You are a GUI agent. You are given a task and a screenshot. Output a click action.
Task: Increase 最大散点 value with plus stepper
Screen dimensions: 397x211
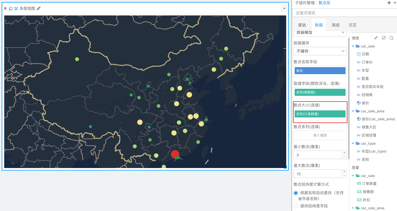(344, 172)
